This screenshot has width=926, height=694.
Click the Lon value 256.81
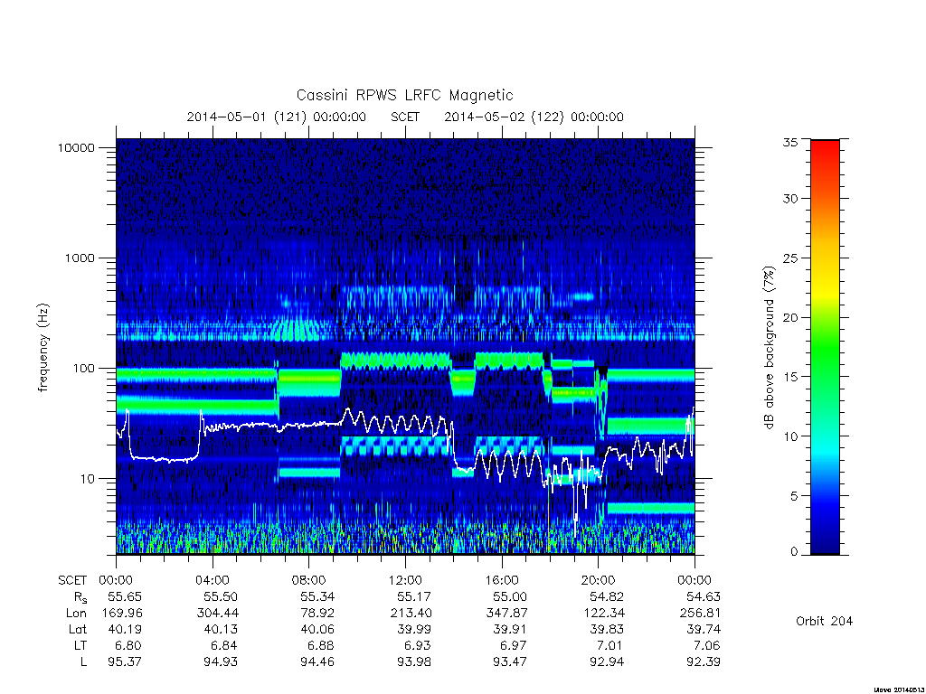[x=701, y=614]
